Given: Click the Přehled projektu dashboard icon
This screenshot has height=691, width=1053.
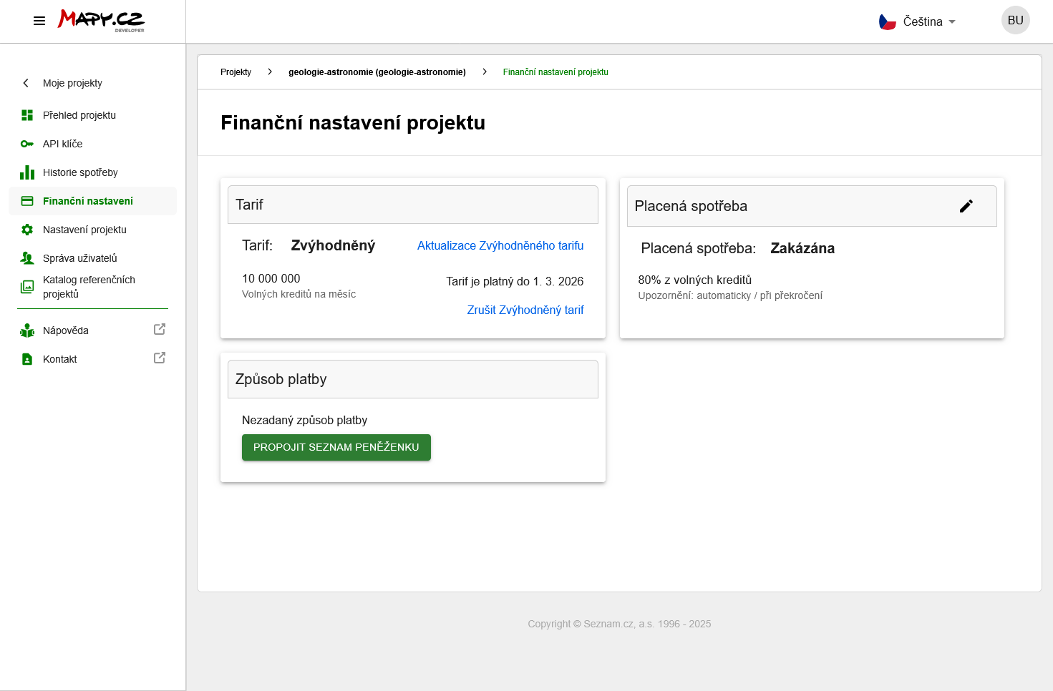Looking at the screenshot, I should coord(27,115).
